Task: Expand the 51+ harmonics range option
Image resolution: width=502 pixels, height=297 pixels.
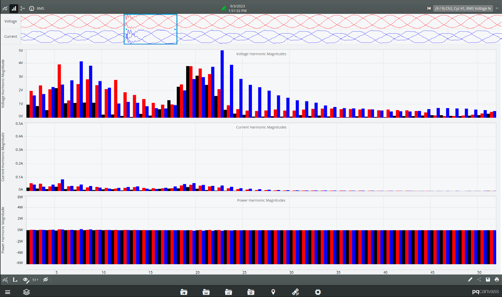Action: [35, 280]
